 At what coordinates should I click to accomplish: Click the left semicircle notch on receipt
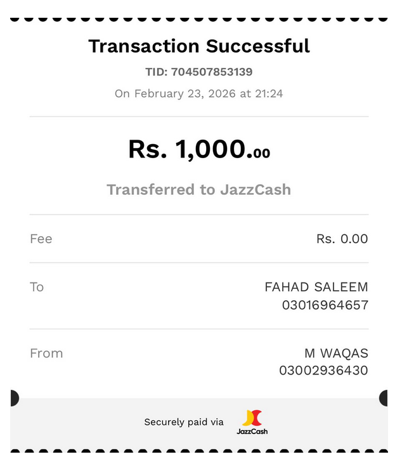15,398
